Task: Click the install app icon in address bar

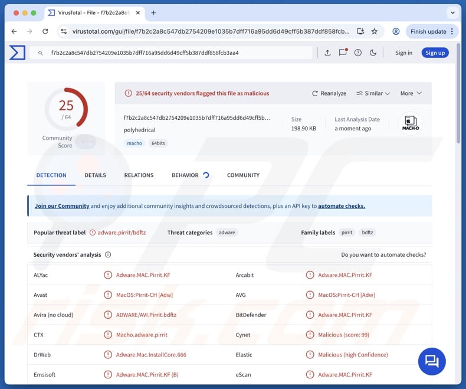Action: [360, 31]
